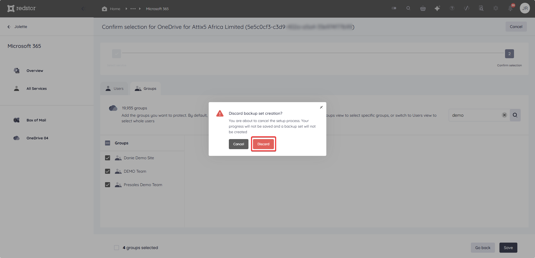Viewport: 535px width, 258px height.
Task: Click the Groups column header label
Action: point(122,143)
